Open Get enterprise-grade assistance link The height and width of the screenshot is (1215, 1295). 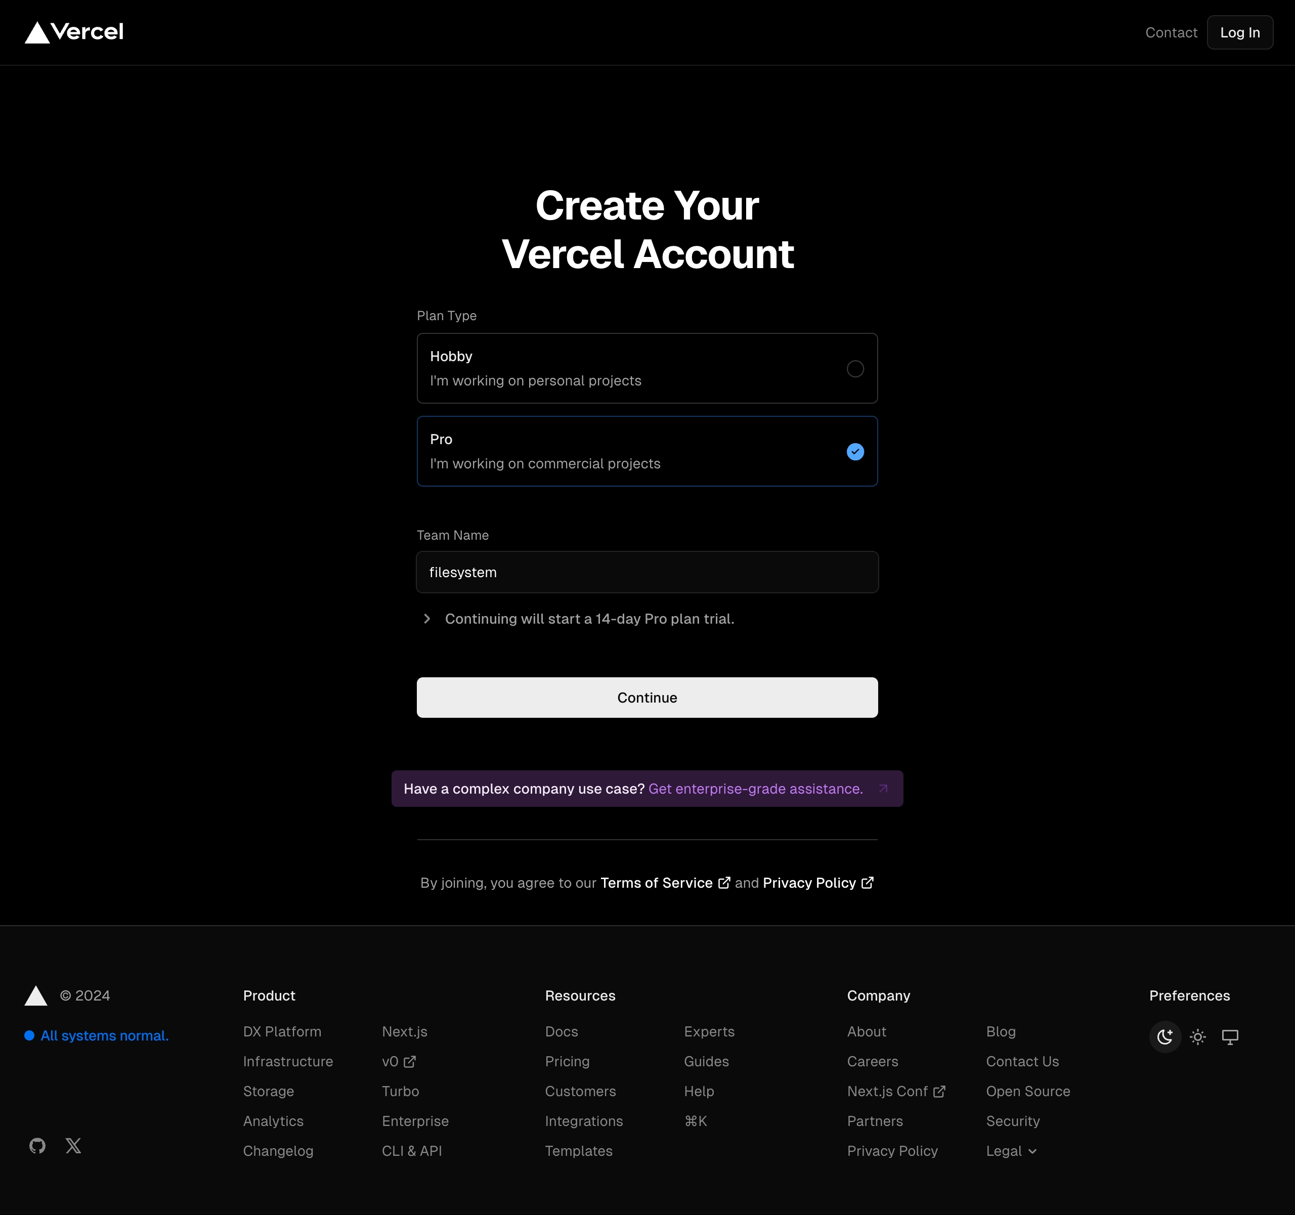756,789
